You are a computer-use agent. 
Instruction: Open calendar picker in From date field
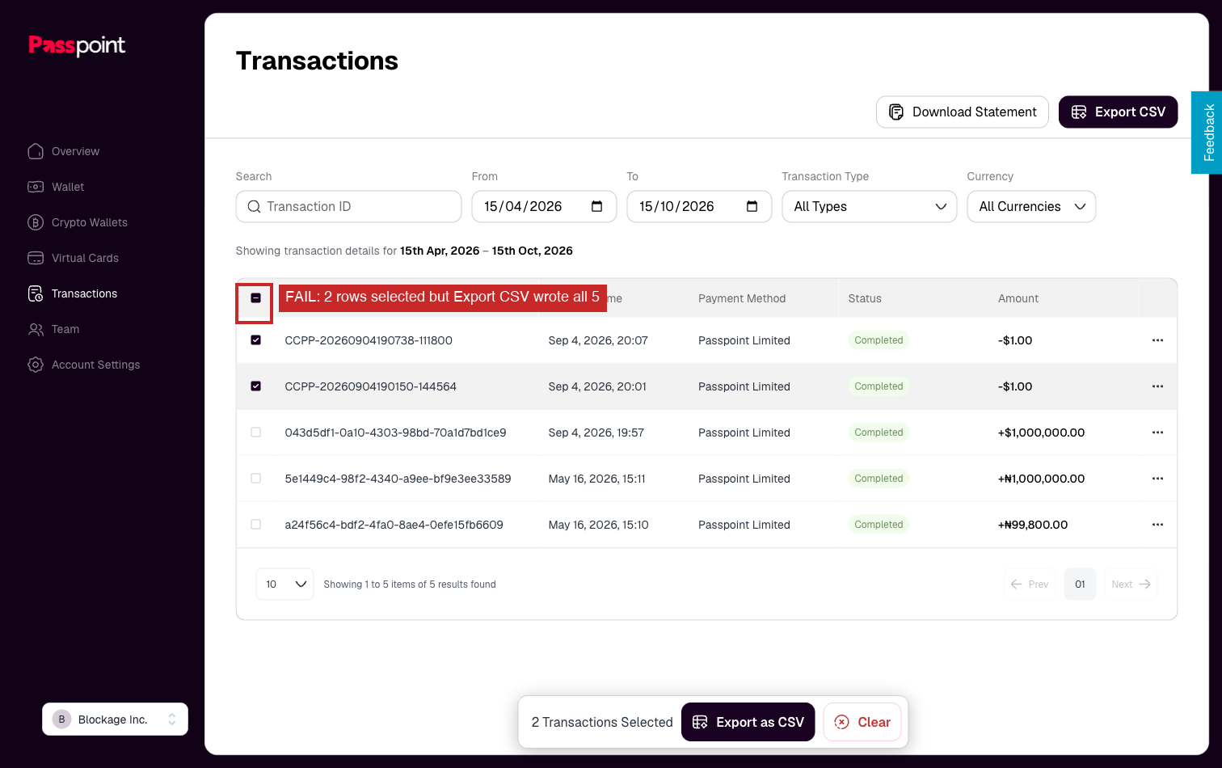coord(597,206)
